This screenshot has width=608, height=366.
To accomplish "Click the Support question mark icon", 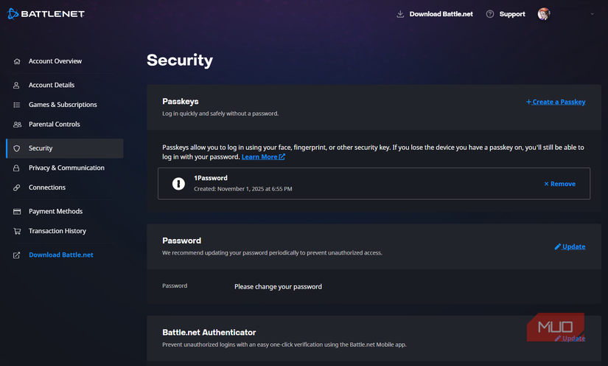I will 490,14.
